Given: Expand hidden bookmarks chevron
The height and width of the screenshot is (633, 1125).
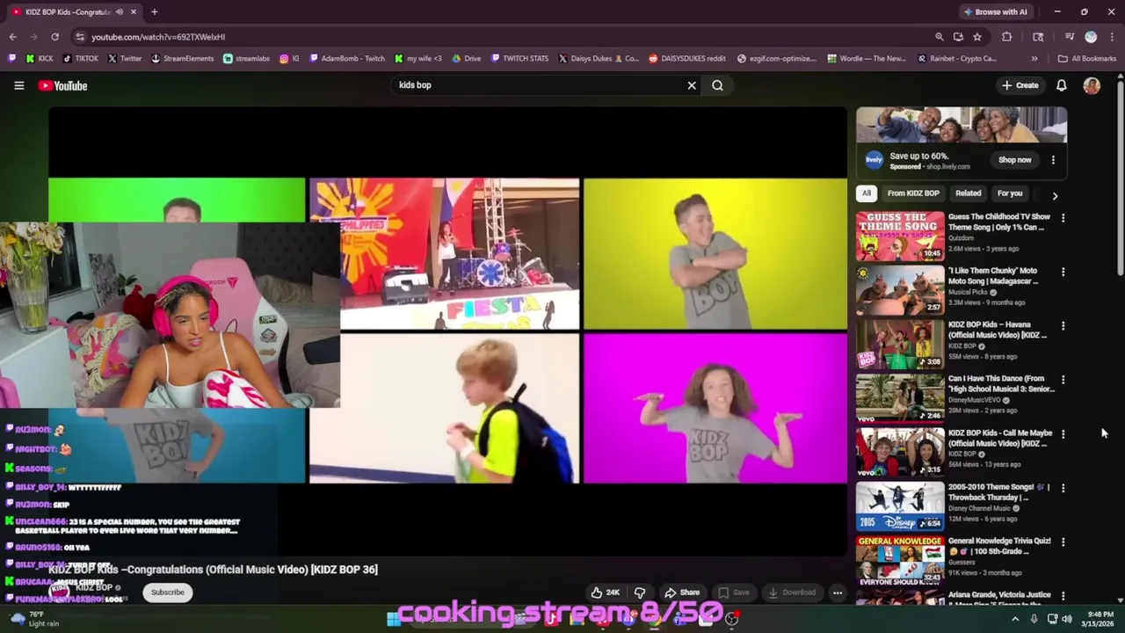Looking at the screenshot, I should (x=1034, y=59).
